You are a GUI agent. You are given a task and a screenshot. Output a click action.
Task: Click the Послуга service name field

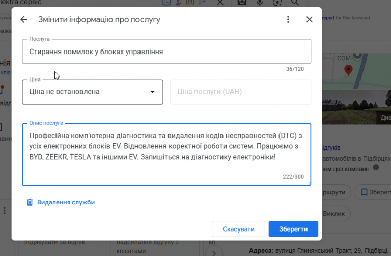click(x=166, y=52)
